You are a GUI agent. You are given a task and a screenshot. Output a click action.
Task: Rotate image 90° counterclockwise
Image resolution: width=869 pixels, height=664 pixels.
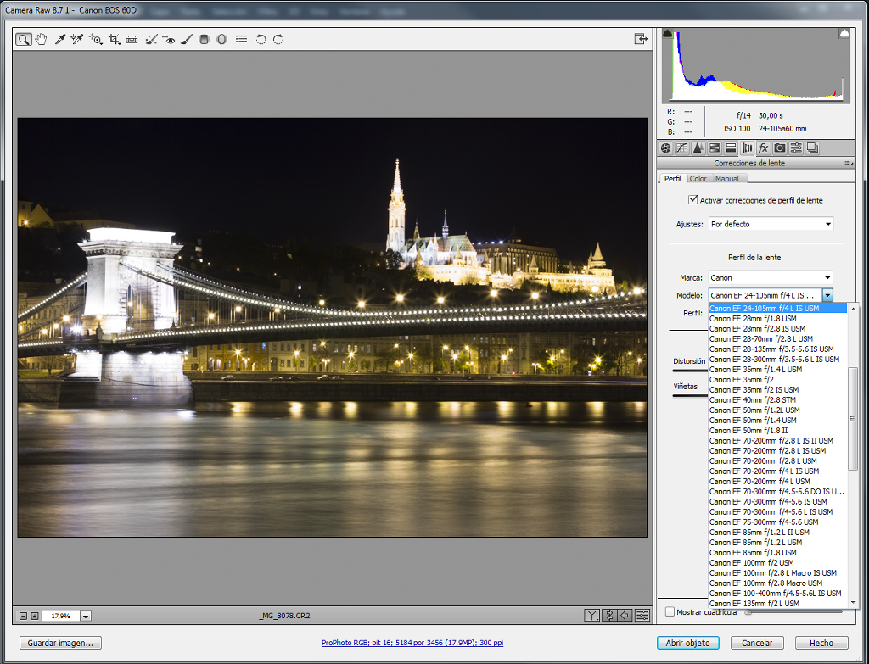pos(261,39)
